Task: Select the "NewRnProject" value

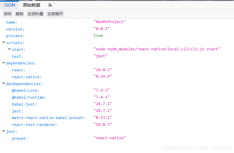Action: [x=110, y=22]
